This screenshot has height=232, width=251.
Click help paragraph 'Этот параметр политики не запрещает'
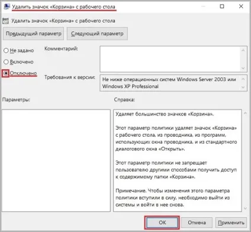176,170
